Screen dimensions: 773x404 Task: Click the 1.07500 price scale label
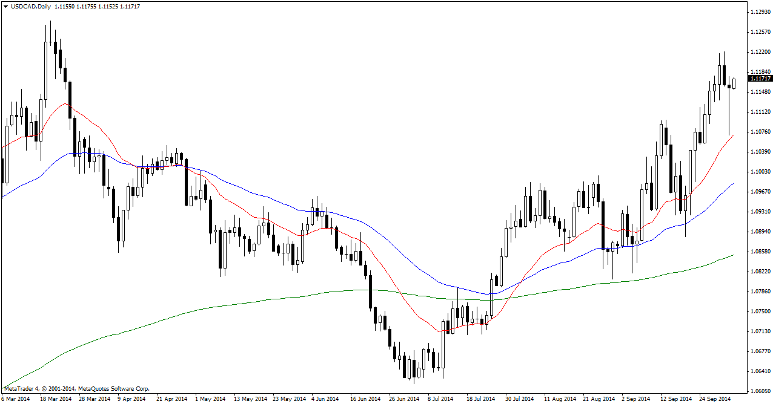pos(760,311)
